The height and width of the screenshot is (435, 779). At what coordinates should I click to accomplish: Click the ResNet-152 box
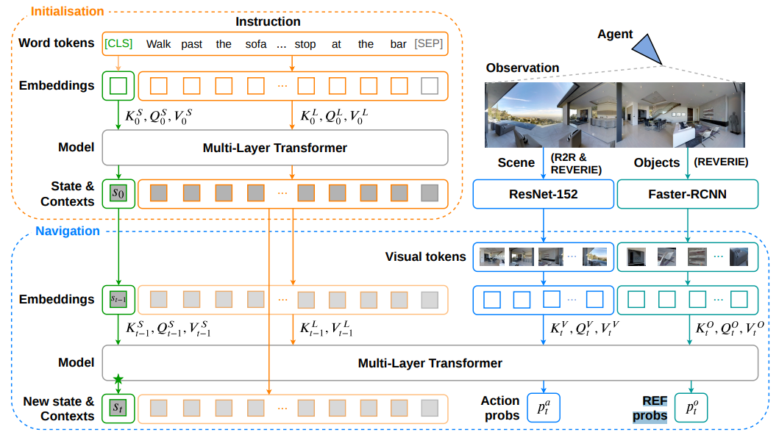(x=543, y=195)
